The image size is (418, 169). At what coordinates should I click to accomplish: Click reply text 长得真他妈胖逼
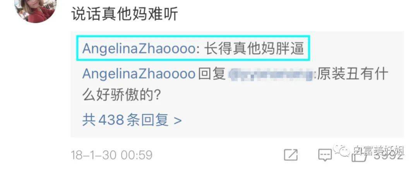[x=254, y=49]
